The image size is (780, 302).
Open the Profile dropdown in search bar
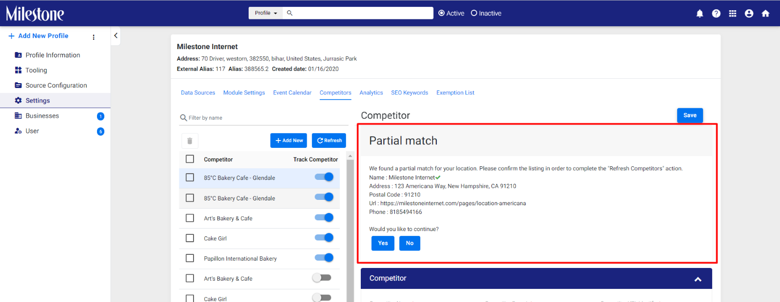tap(266, 13)
